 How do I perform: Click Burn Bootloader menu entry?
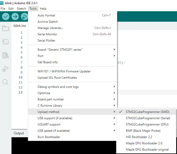pyautogui.click(x=73, y=137)
